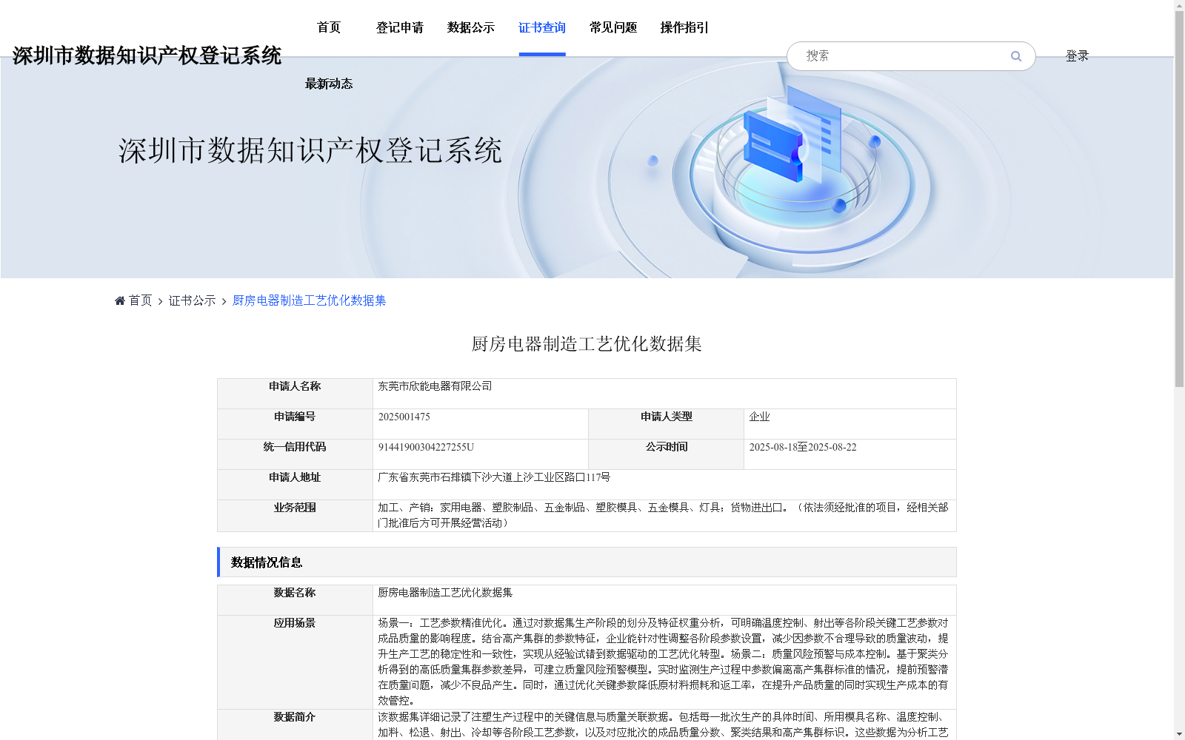Click the 登录 login link
The image size is (1185, 740).
click(x=1077, y=56)
